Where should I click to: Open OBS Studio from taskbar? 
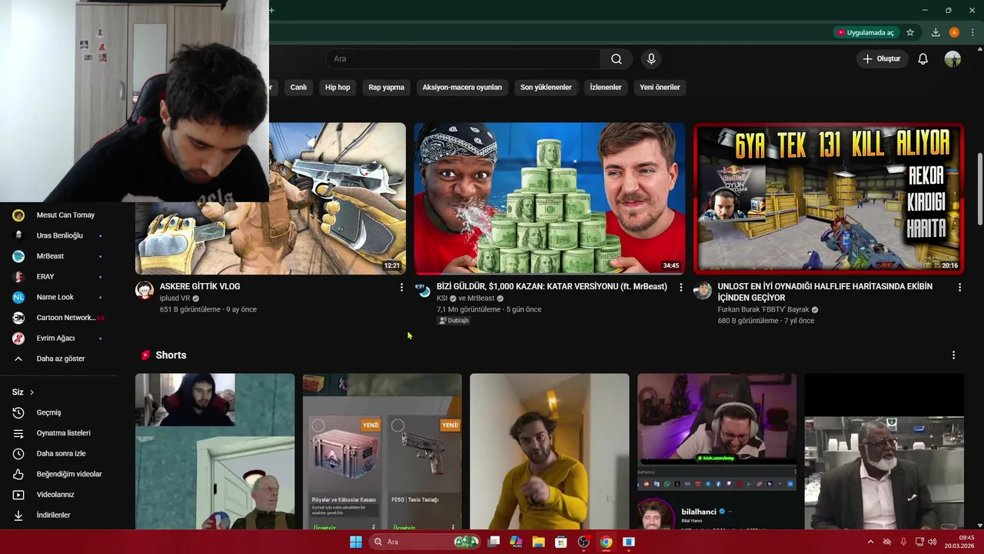tap(583, 542)
